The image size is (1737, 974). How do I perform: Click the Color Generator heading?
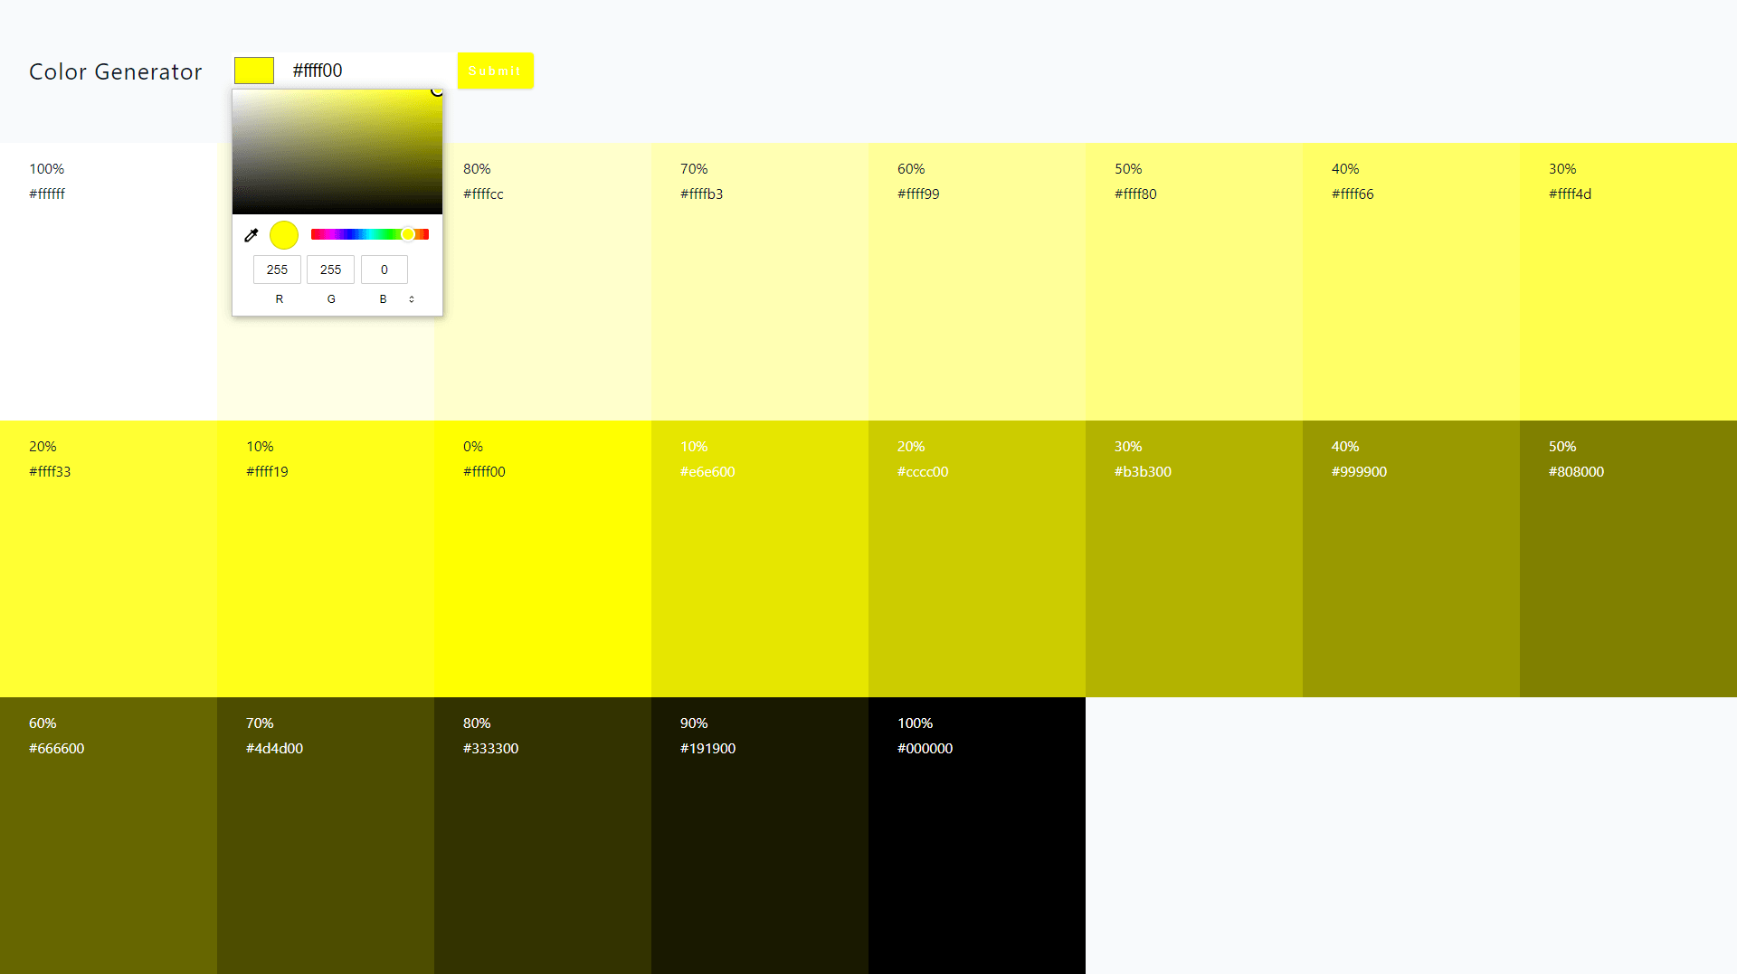point(116,71)
